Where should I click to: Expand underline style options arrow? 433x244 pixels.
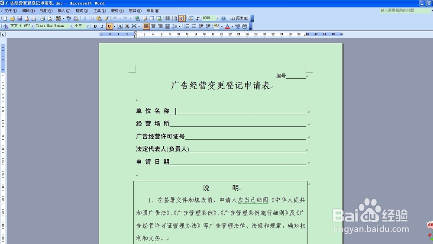tap(114, 26)
